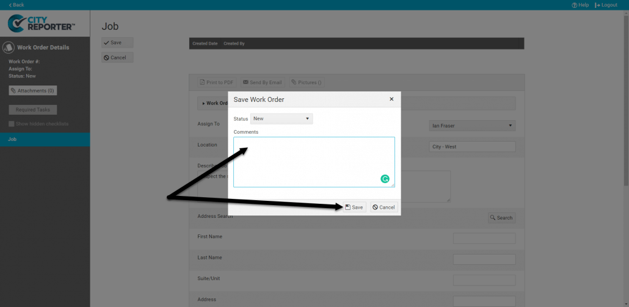Click Logout in the top bar
This screenshot has width=629, height=307.
pyautogui.click(x=606, y=5)
